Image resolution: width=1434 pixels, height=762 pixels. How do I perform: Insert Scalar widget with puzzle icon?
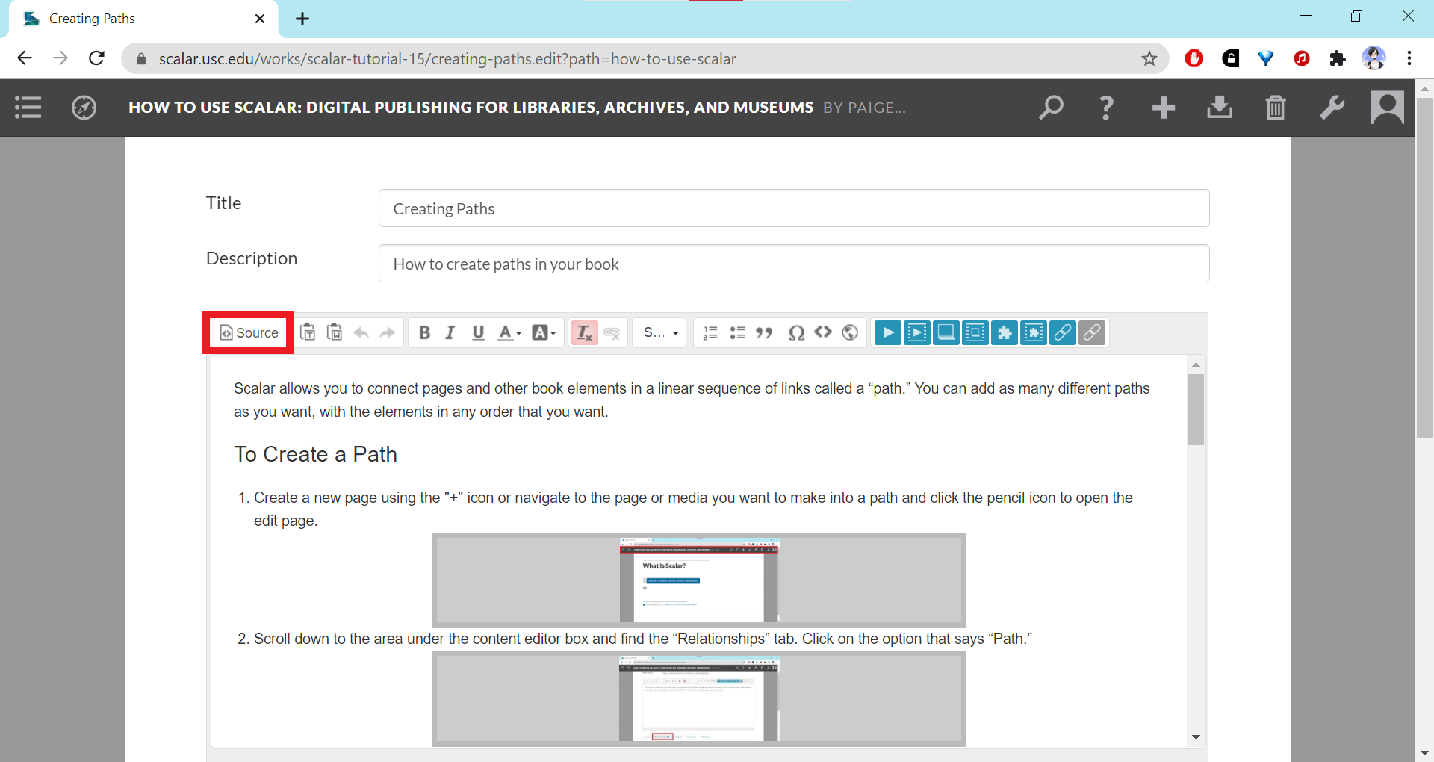pos(1005,333)
